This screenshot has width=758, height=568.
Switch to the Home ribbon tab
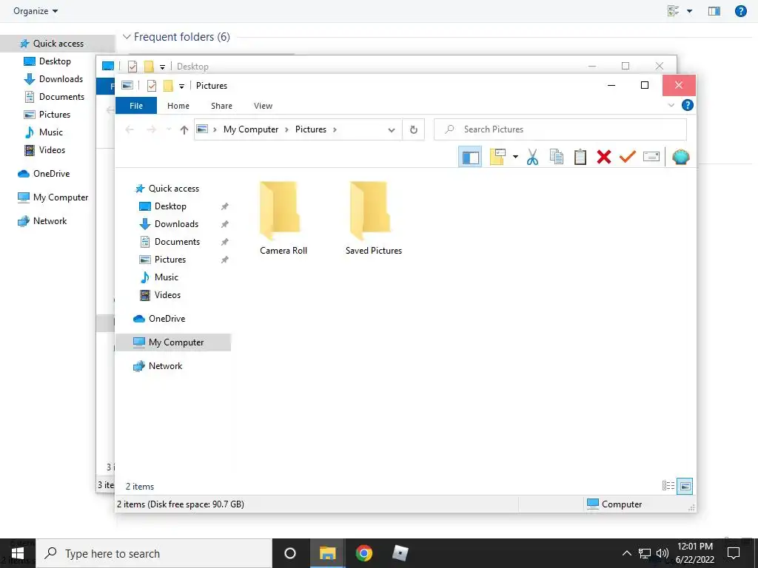tap(178, 106)
